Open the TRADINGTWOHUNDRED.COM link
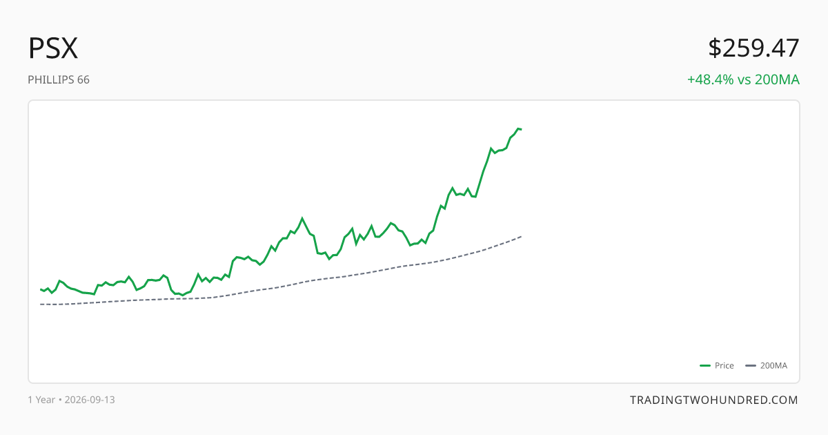The width and height of the screenshot is (828, 435). coord(714,400)
